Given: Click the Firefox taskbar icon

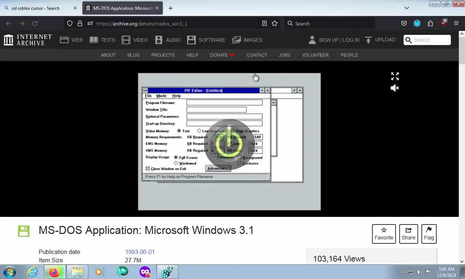Looking at the screenshot, I should pos(54,272).
